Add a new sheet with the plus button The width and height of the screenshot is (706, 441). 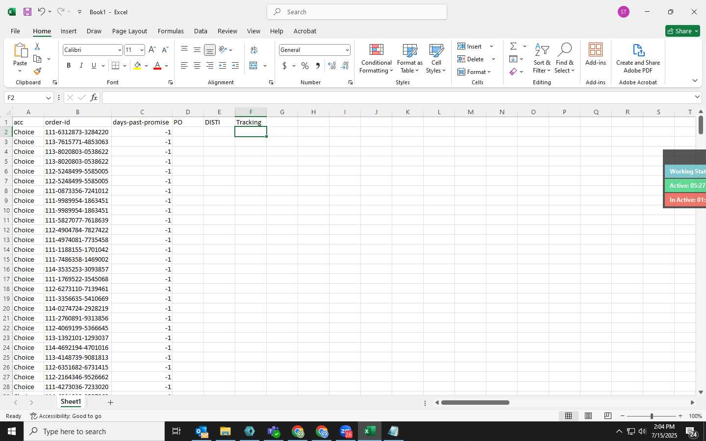(111, 402)
